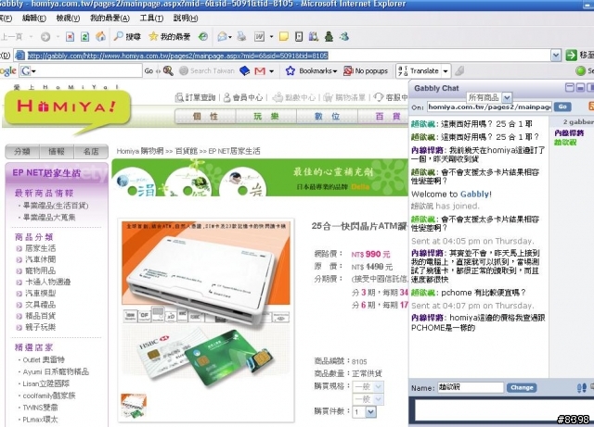Switch to the 分類 sidebar tab
Screen dimensions: 594x427
click(x=22, y=151)
